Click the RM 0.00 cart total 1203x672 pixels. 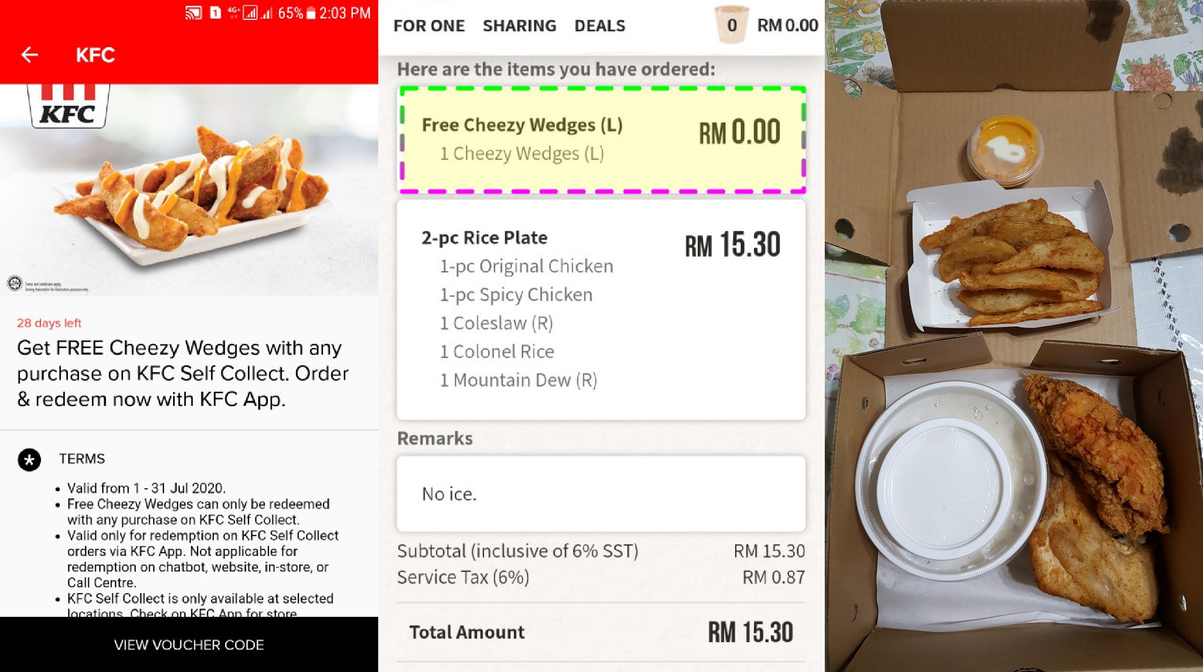[x=787, y=25]
